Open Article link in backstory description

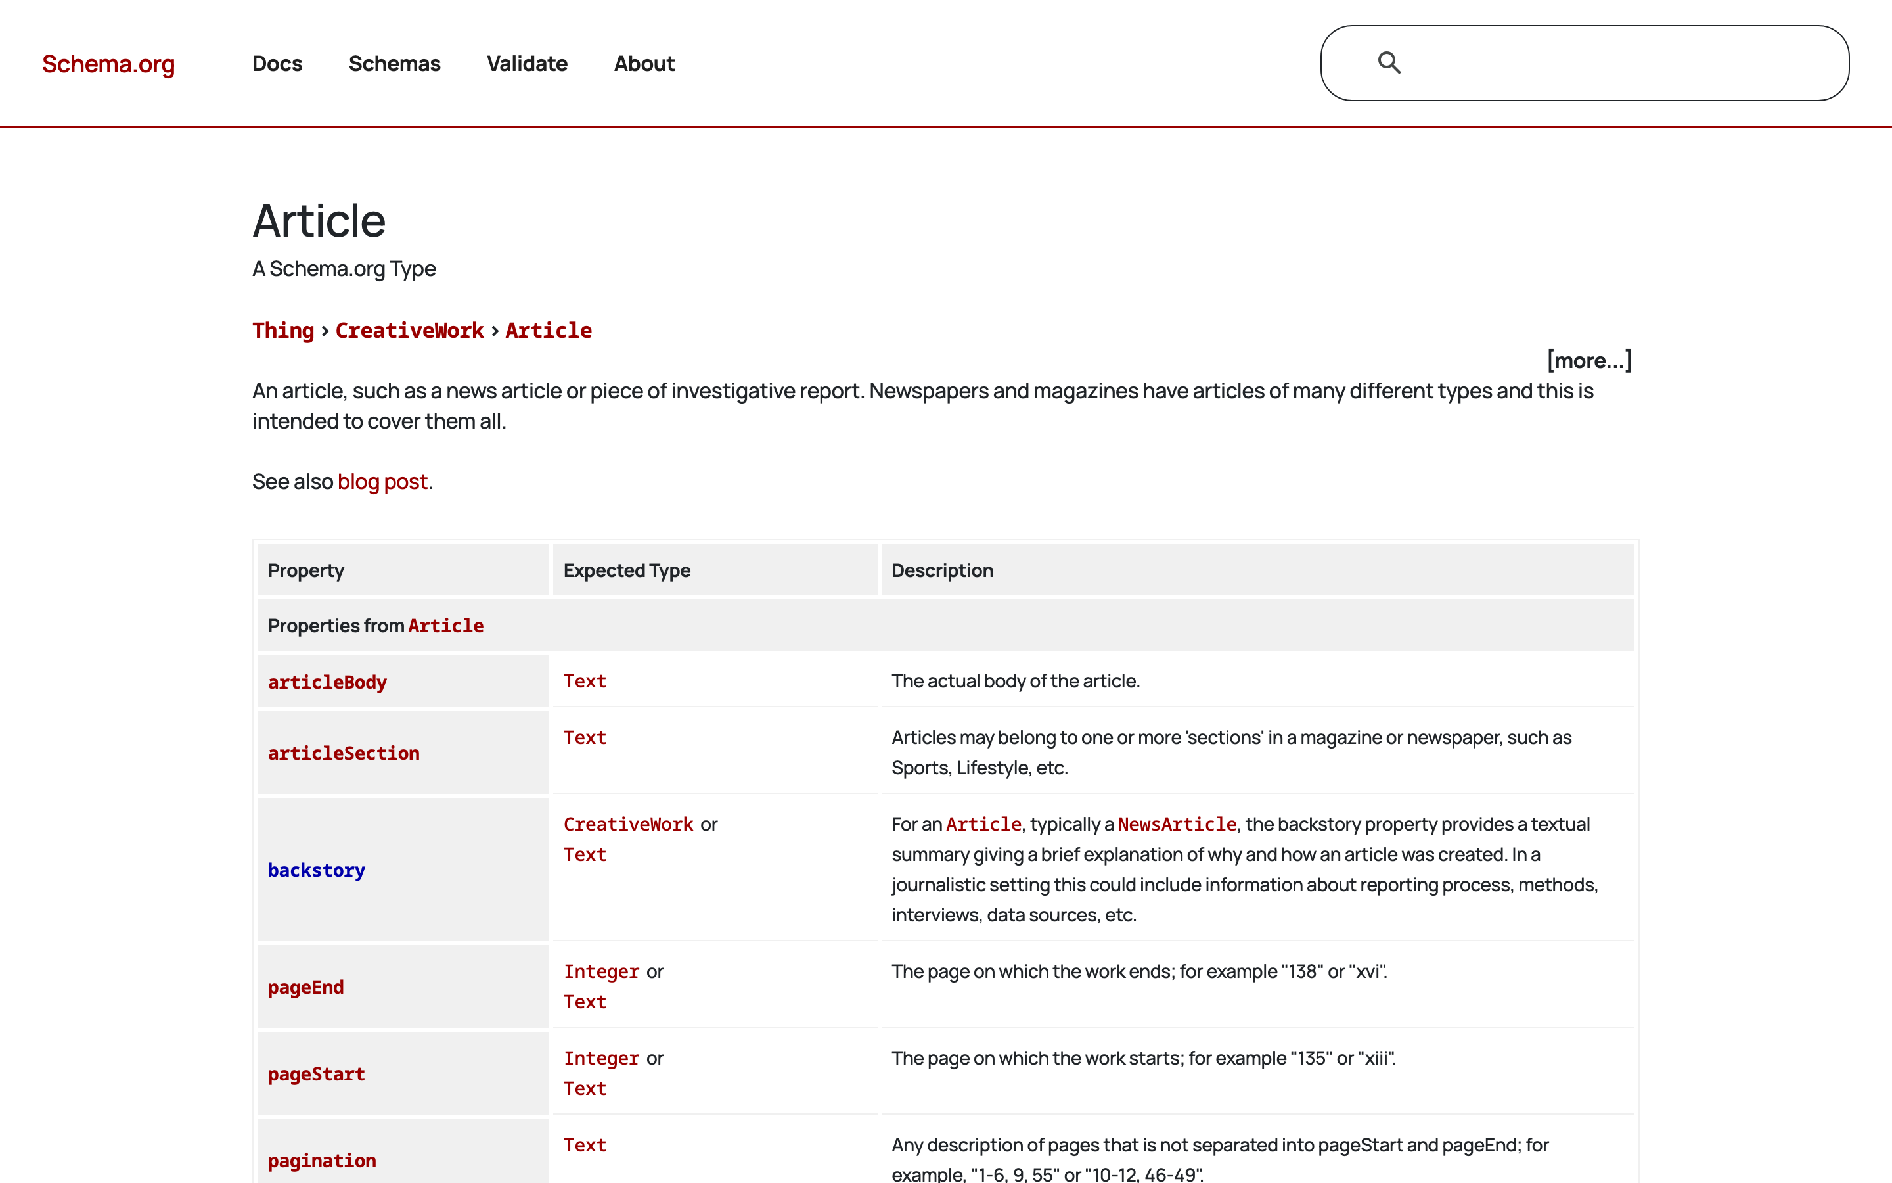pyautogui.click(x=983, y=824)
